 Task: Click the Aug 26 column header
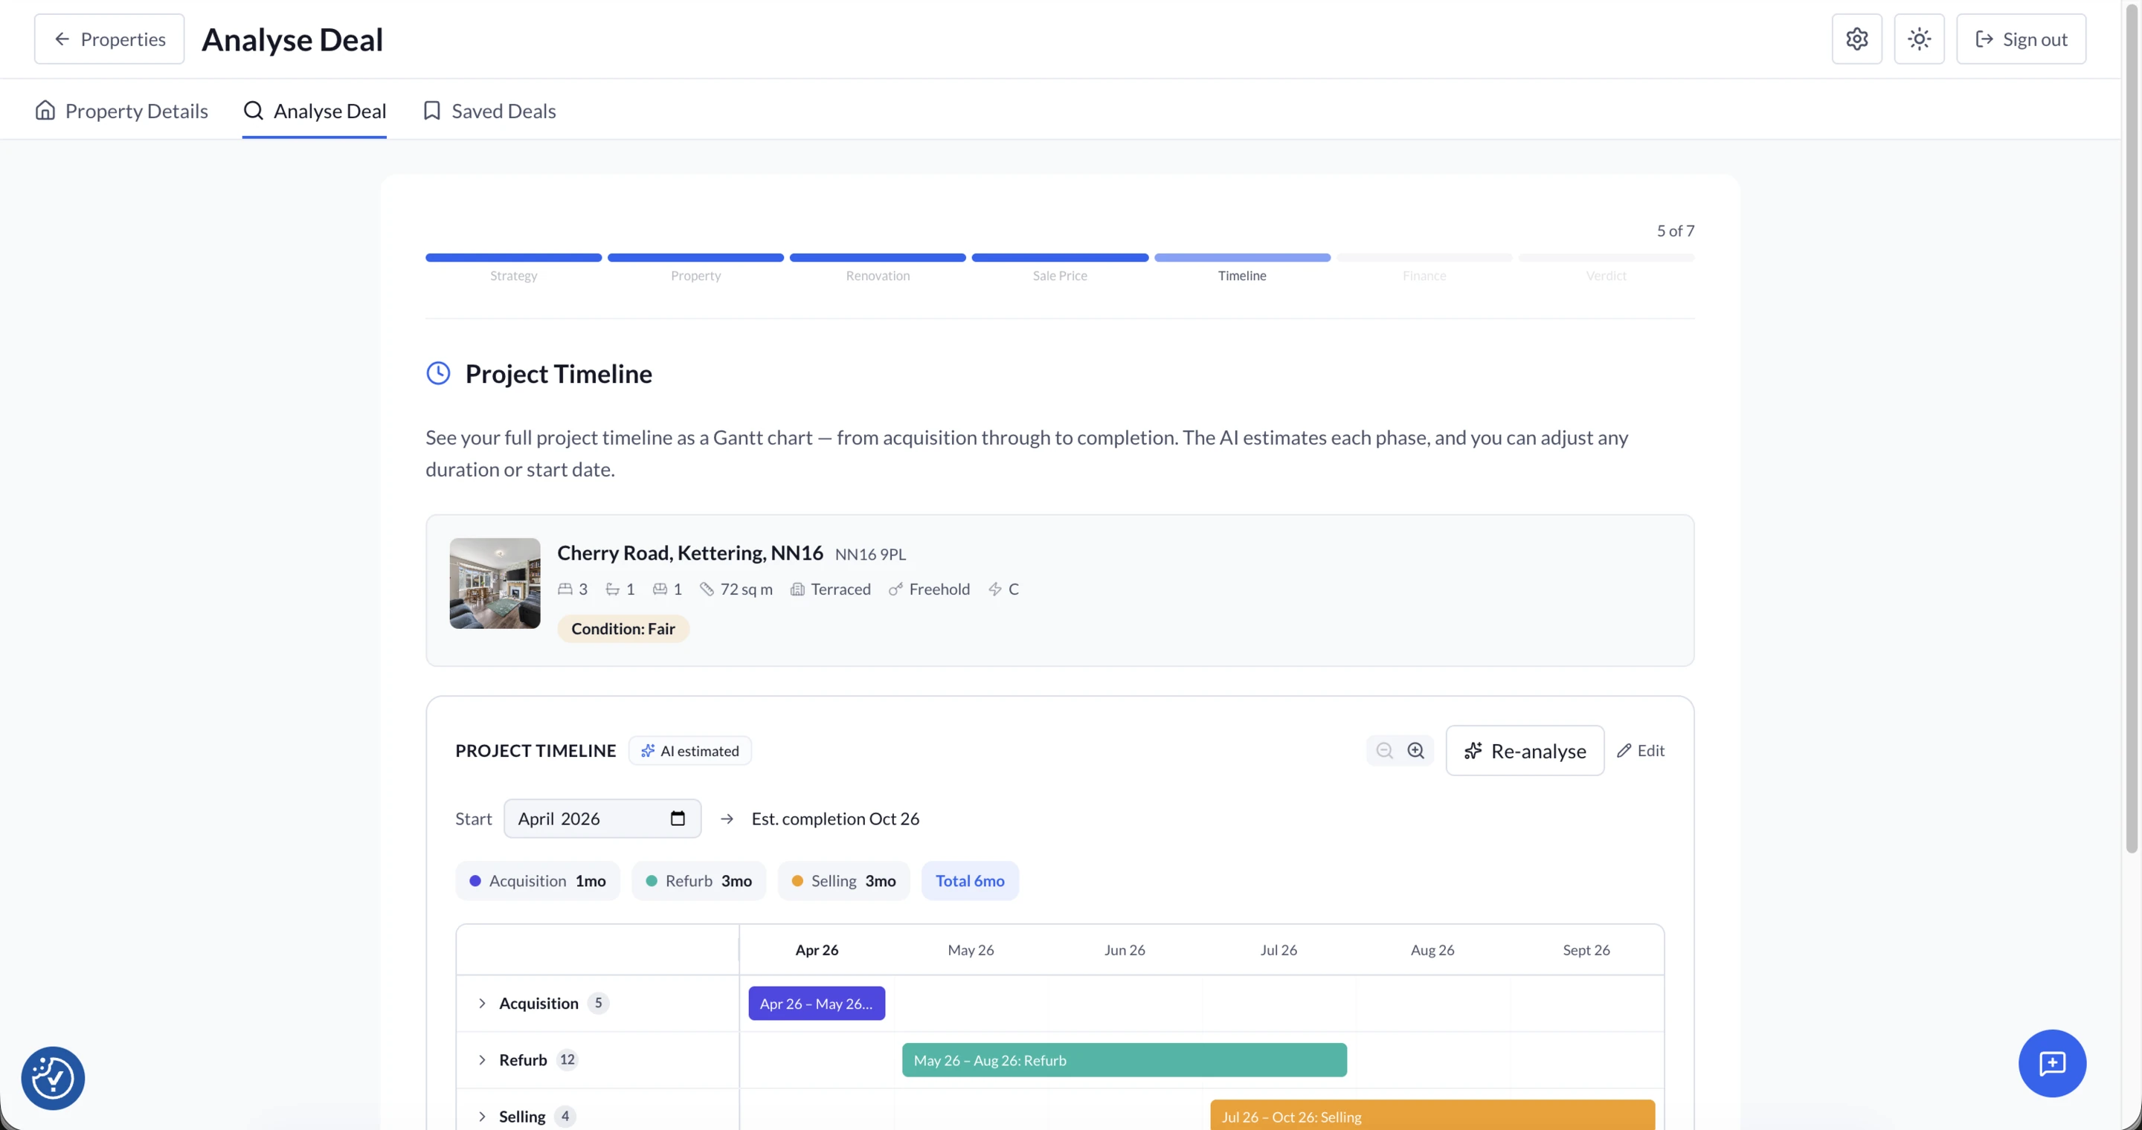[x=1432, y=949]
